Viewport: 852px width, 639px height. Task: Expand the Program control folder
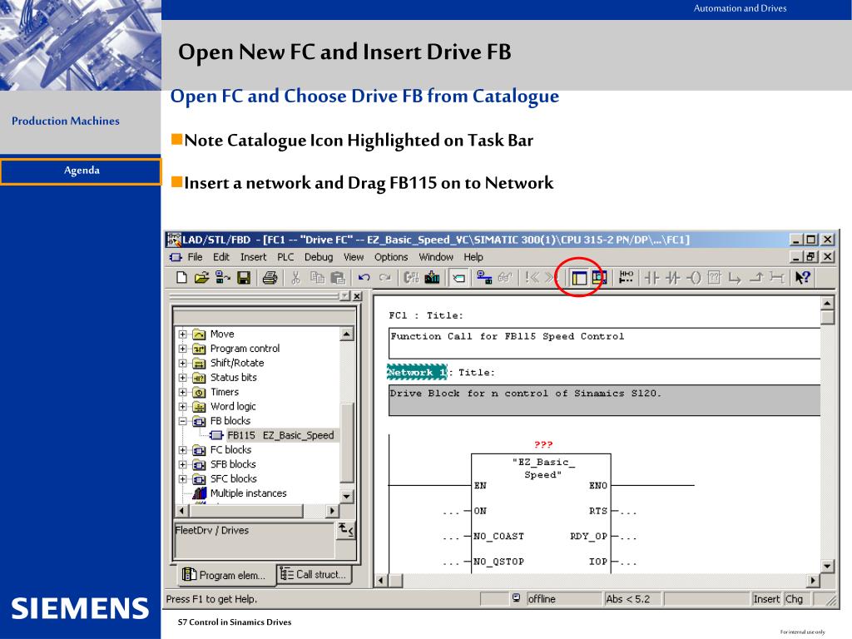(x=183, y=349)
